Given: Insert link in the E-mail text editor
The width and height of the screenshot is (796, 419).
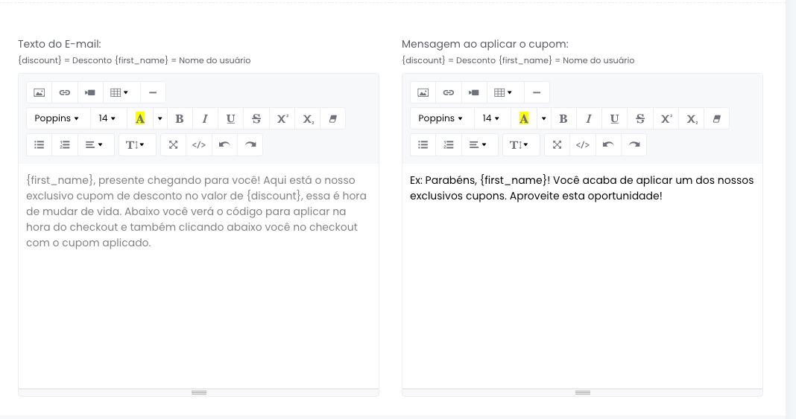Looking at the screenshot, I should pos(65,92).
